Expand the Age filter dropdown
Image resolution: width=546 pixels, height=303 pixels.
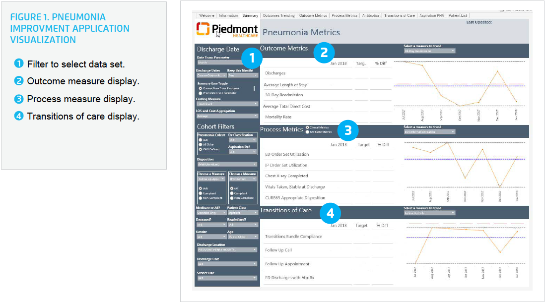coord(242,237)
